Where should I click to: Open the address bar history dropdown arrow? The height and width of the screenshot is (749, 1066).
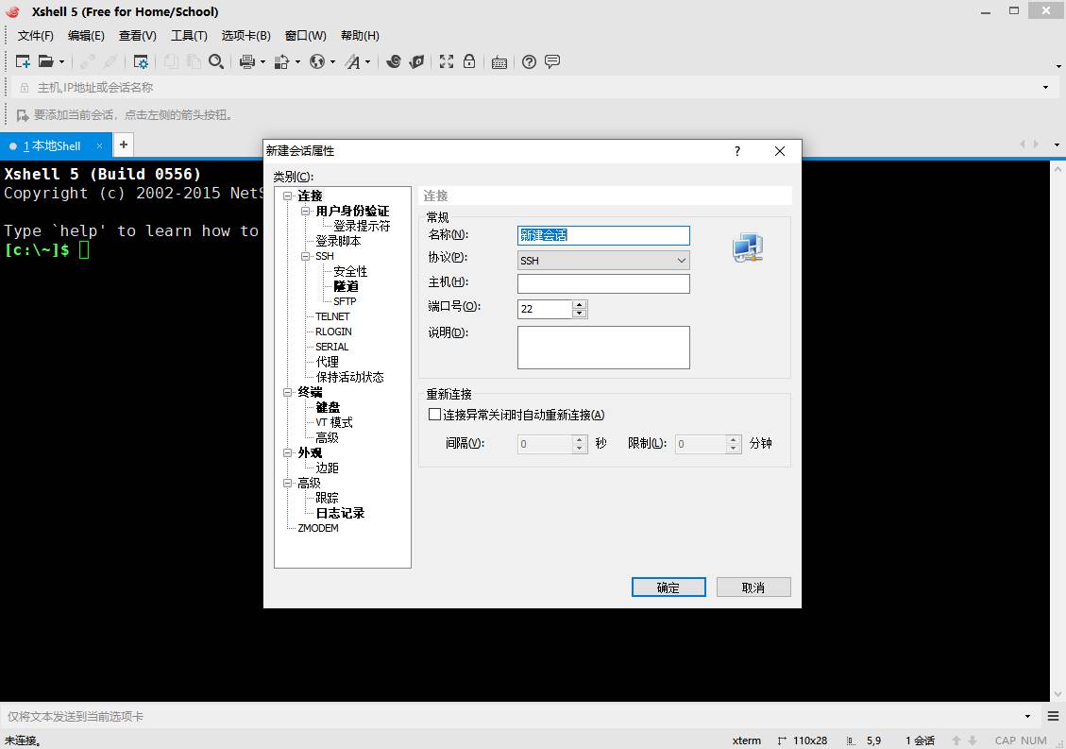point(1045,88)
